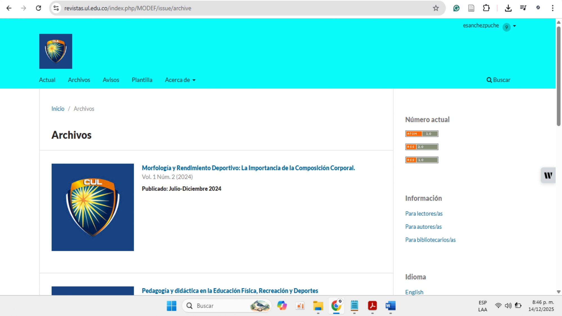Open the Plantilla menu item

tap(142, 80)
